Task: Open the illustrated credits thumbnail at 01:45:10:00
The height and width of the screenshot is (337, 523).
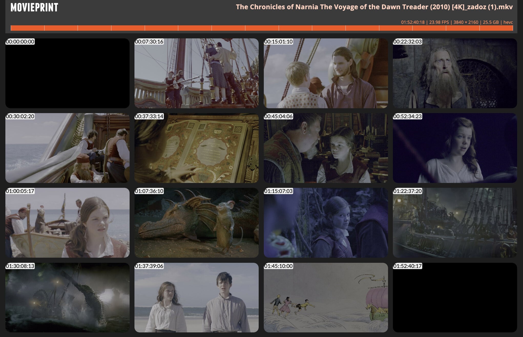Action: click(x=326, y=298)
